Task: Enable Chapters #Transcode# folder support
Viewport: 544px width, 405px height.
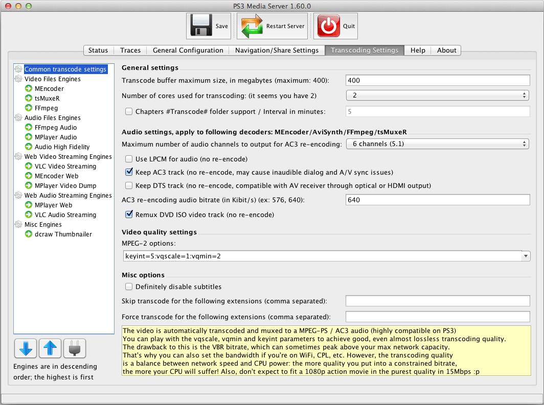Action: 129,111
